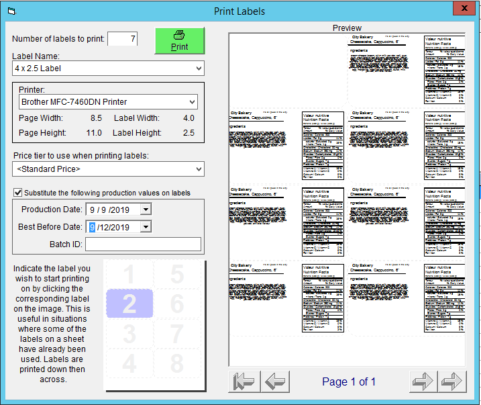Select label position 6 on the sheet

(177, 304)
